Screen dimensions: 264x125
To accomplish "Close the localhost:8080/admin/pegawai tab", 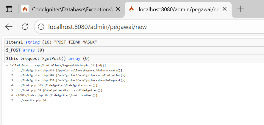I will (x=225, y=9).
